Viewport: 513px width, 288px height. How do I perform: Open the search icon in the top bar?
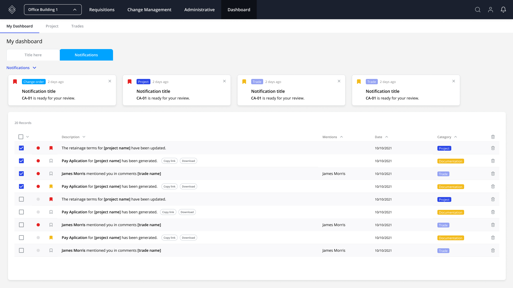tap(478, 10)
